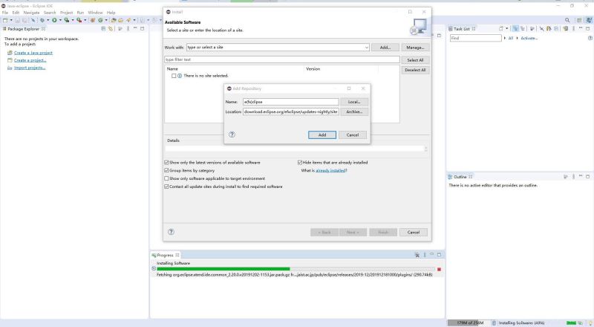Click the New Java Class green icon
This screenshot has height=327, width=594.
point(100,20)
